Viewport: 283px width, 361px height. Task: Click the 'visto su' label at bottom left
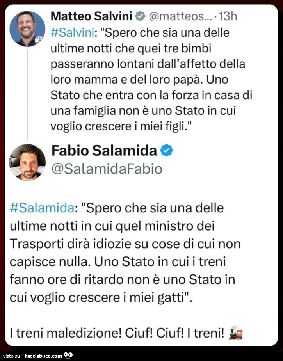pyautogui.click(x=12, y=356)
